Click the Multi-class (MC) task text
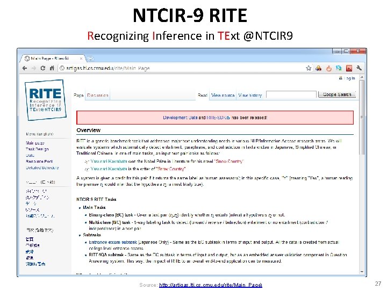This screenshot has height=290, width=387. click(110, 222)
